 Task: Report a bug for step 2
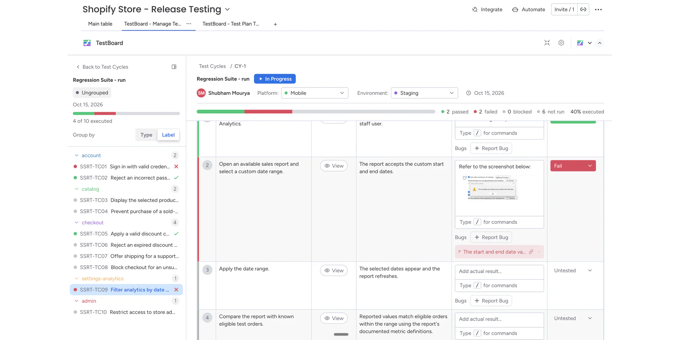pyautogui.click(x=491, y=237)
